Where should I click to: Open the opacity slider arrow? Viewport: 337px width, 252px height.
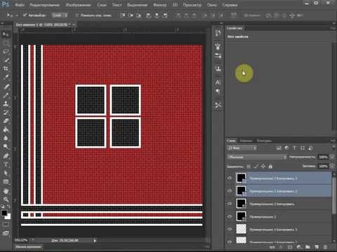[333, 157]
